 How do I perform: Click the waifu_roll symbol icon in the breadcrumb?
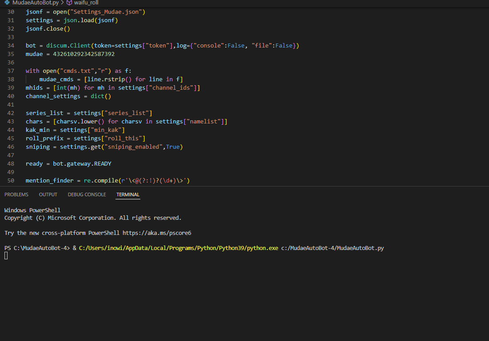[x=69, y=3]
